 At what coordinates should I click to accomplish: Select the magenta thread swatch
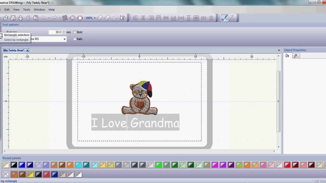pos(215,165)
